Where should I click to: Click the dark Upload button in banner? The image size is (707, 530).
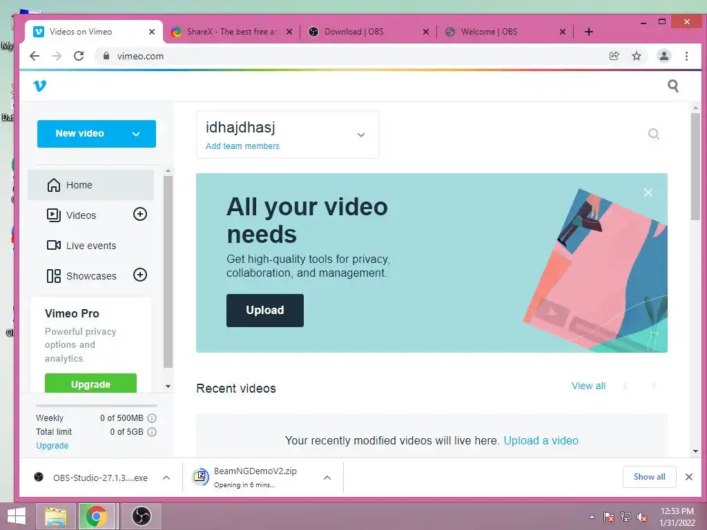(x=265, y=310)
